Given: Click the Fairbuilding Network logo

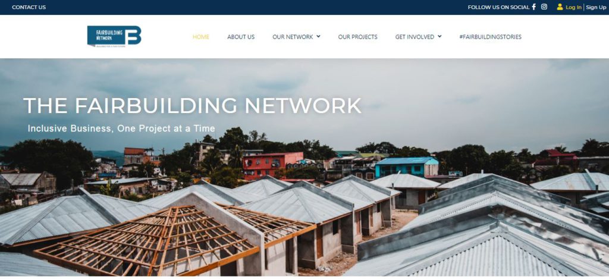Looking at the screenshot, I should tap(114, 36).
